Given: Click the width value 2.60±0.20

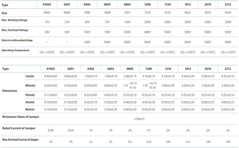Looking at the screenshot, I should click(168, 85).
